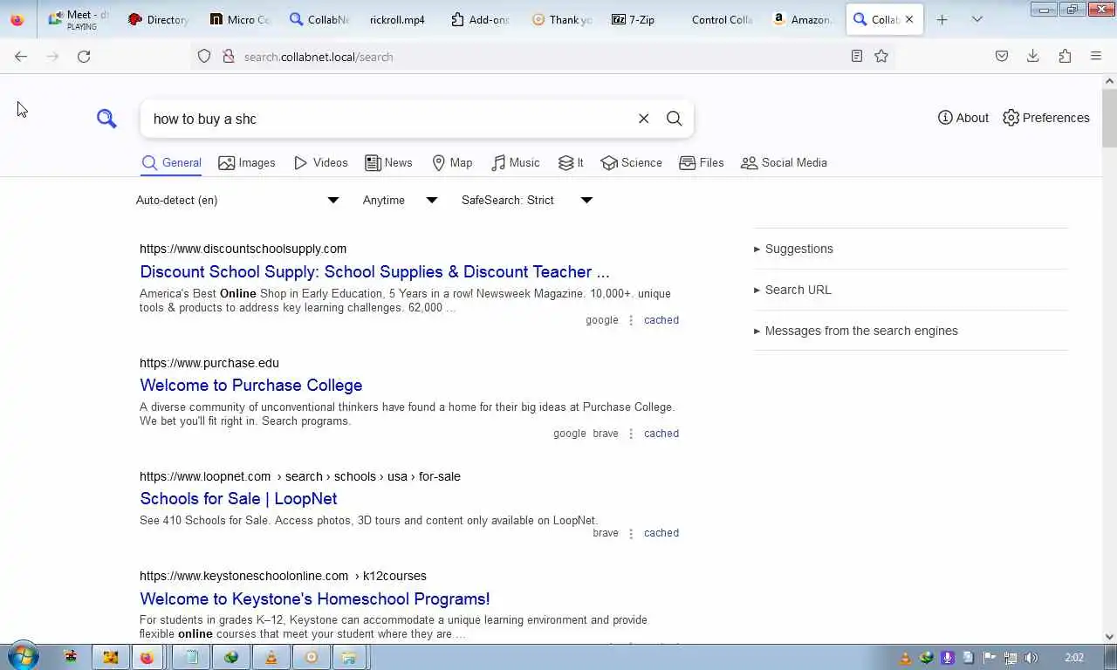Image resolution: width=1117 pixels, height=670 pixels.
Task: Submit search with the magnifier button
Action: (x=675, y=119)
